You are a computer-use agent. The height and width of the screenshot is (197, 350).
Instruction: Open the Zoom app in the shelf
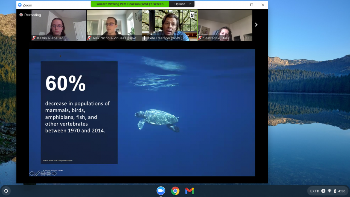point(161,191)
